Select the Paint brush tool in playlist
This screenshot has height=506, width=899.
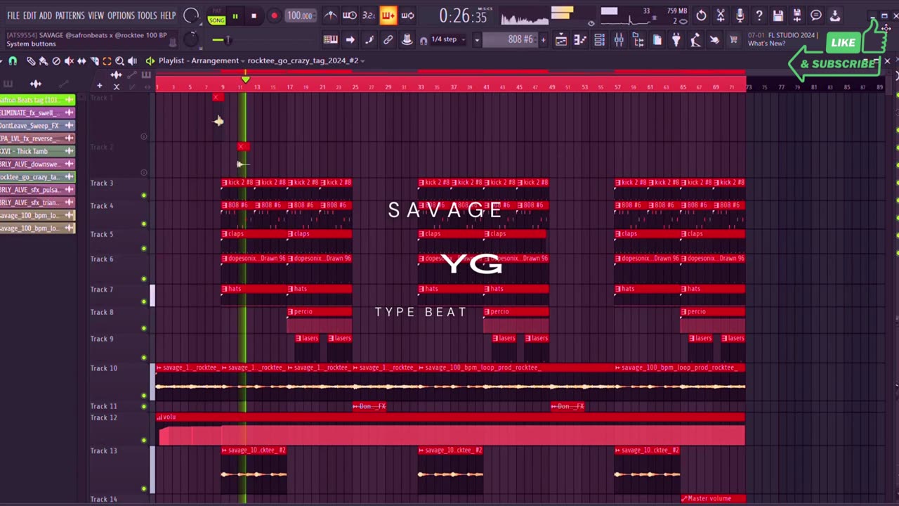pyautogui.click(x=44, y=61)
